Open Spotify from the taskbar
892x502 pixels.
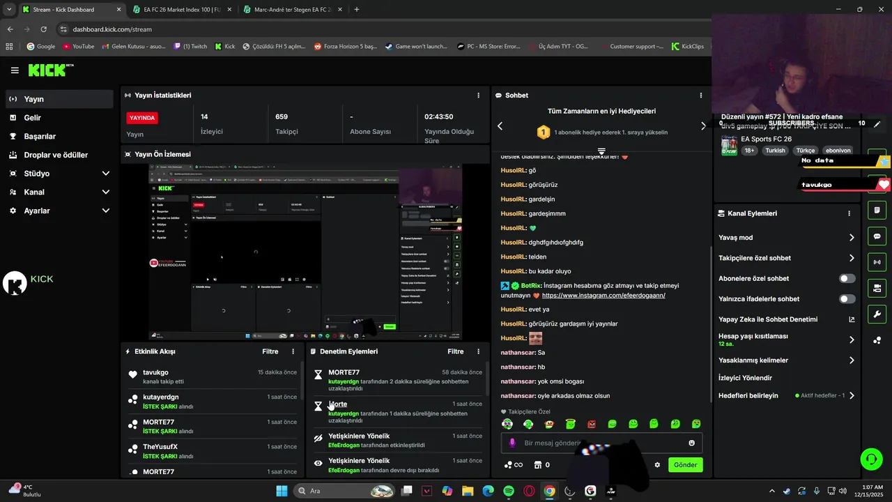click(x=509, y=491)
